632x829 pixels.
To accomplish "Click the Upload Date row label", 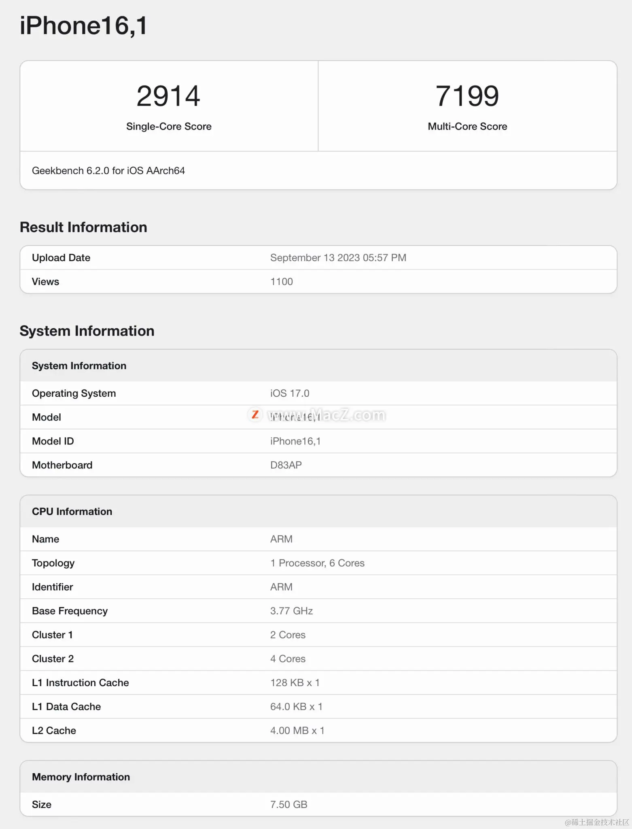I will coord(61,258).
